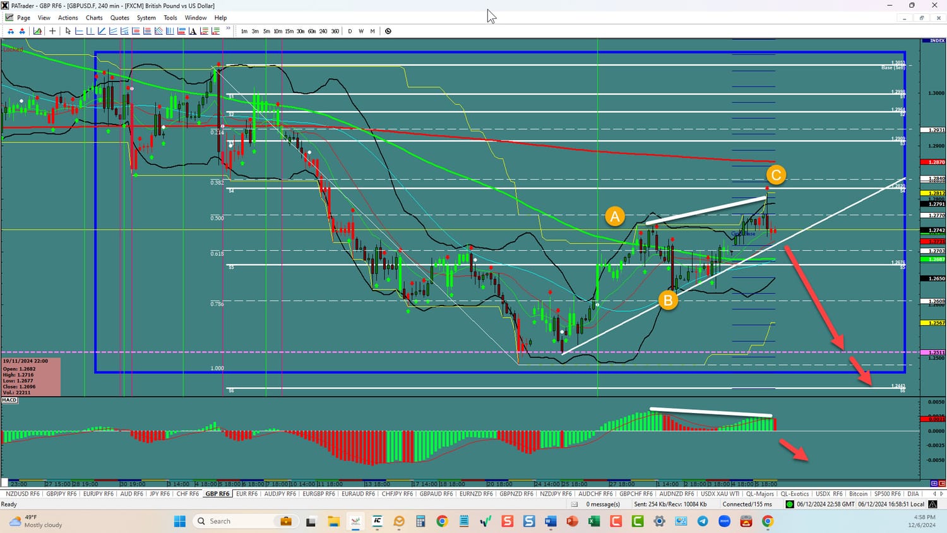Image resolution: width=947 pixels, height=533 pixels.
Task: Click the envelope messages icon in status bar
Action: pos(575,504)
